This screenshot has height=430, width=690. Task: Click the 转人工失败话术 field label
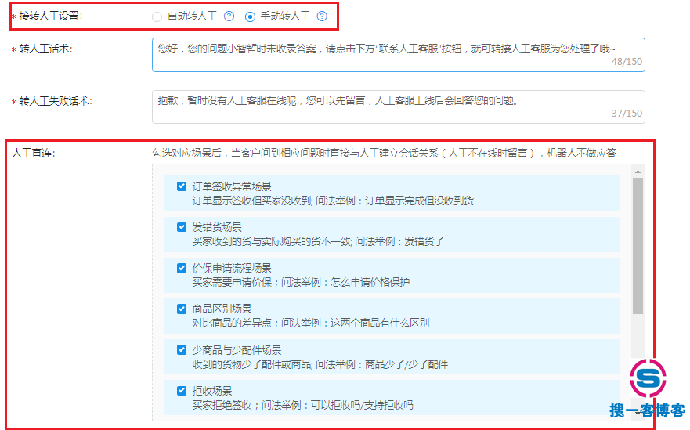tap(55, 101)
